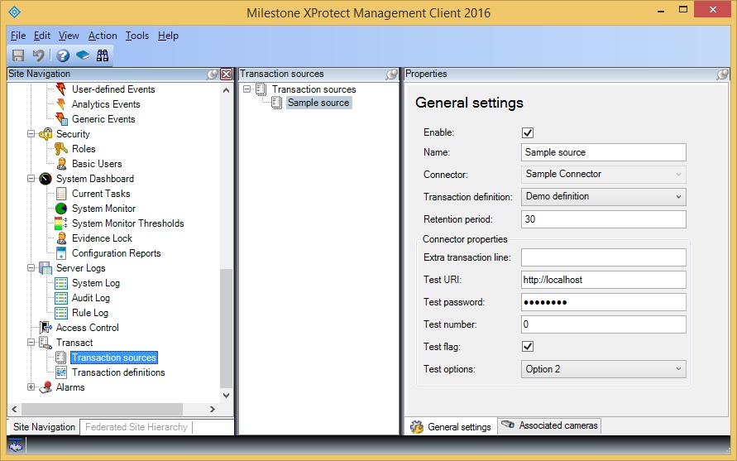Click Site Navigation scroll right arrow
This screenshot has width=737, height=461.
tap(213, 409)
